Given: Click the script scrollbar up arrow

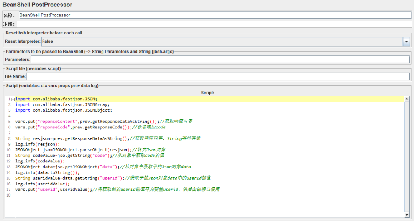Looking at the screenshot, I should tap(407, 99).
